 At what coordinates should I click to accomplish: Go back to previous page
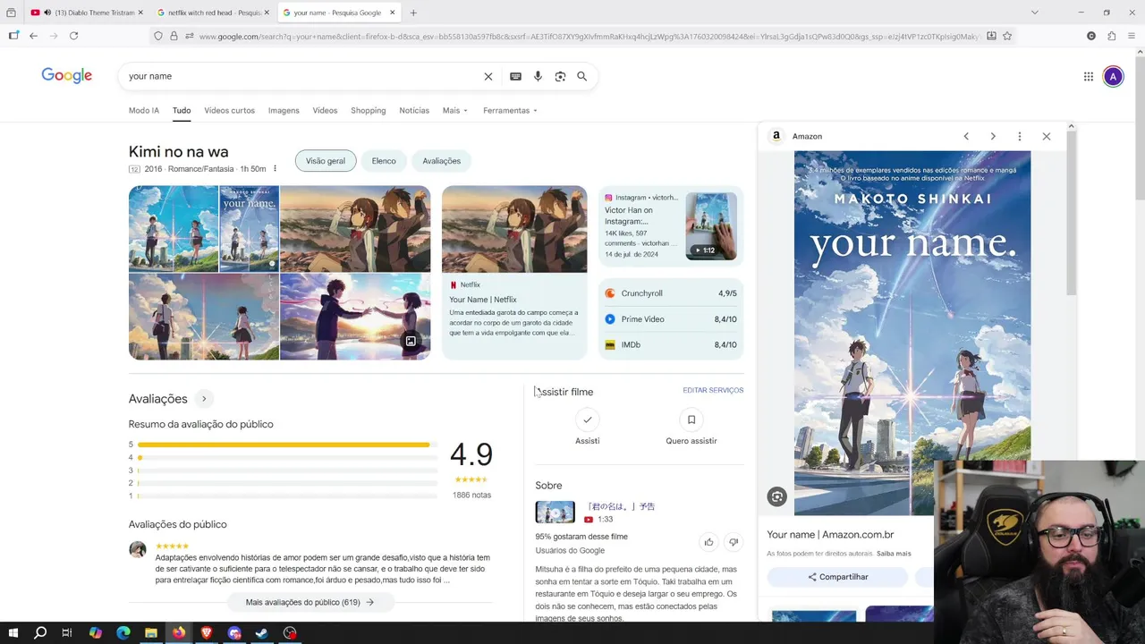point(33,36)
